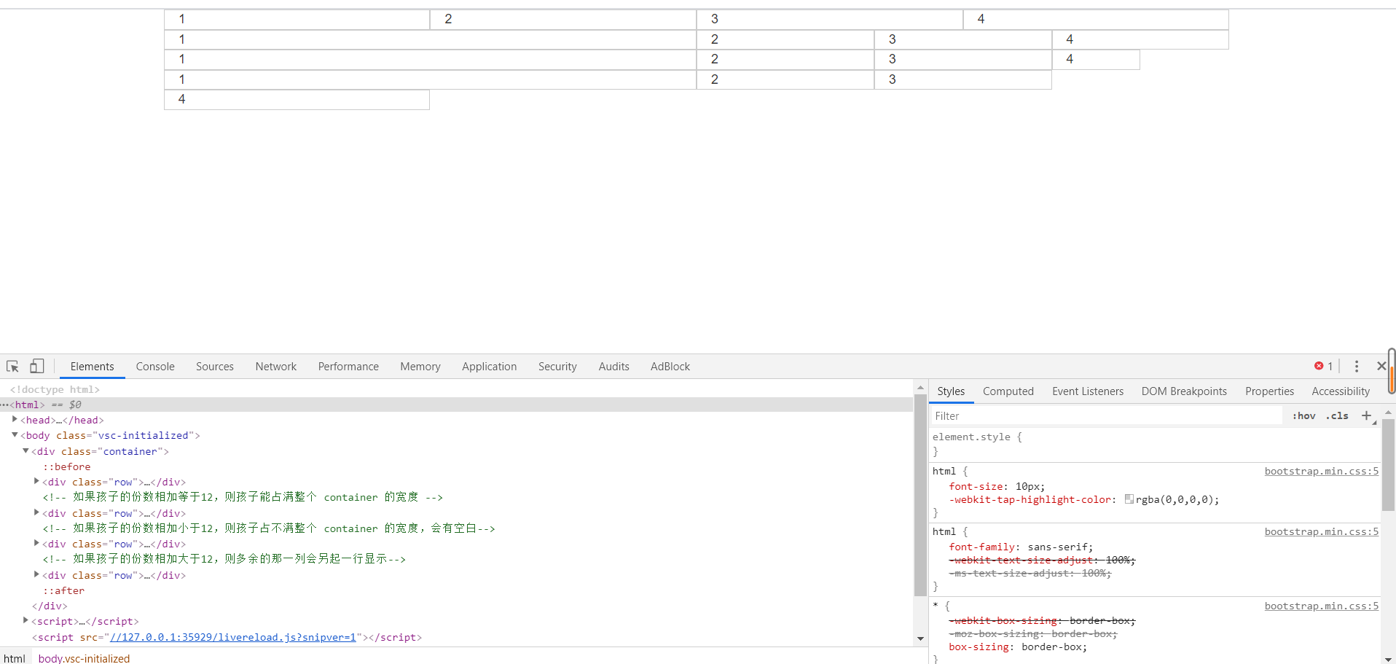Open the Security tab
Image resolution: width=1396 pixels, height=664 pixels.
[x=557, y=367]
